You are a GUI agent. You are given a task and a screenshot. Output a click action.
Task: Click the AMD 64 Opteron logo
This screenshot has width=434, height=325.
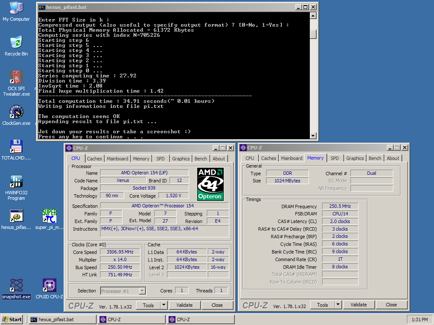point(210,184)
